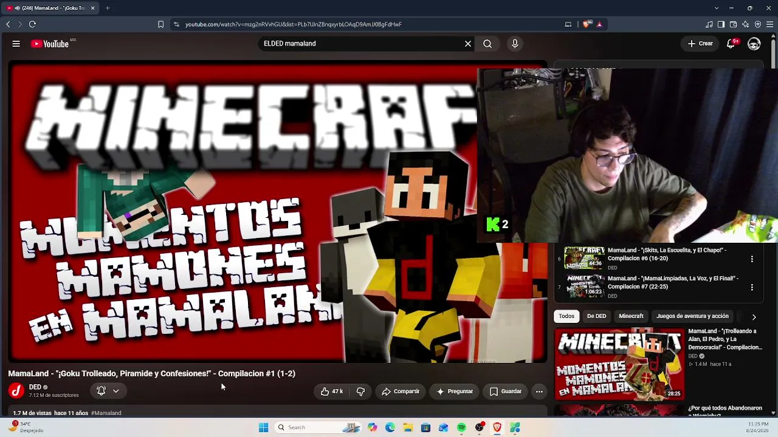
Task: Switch to Brave browser on the taskbar
Action: coord(497,427)
